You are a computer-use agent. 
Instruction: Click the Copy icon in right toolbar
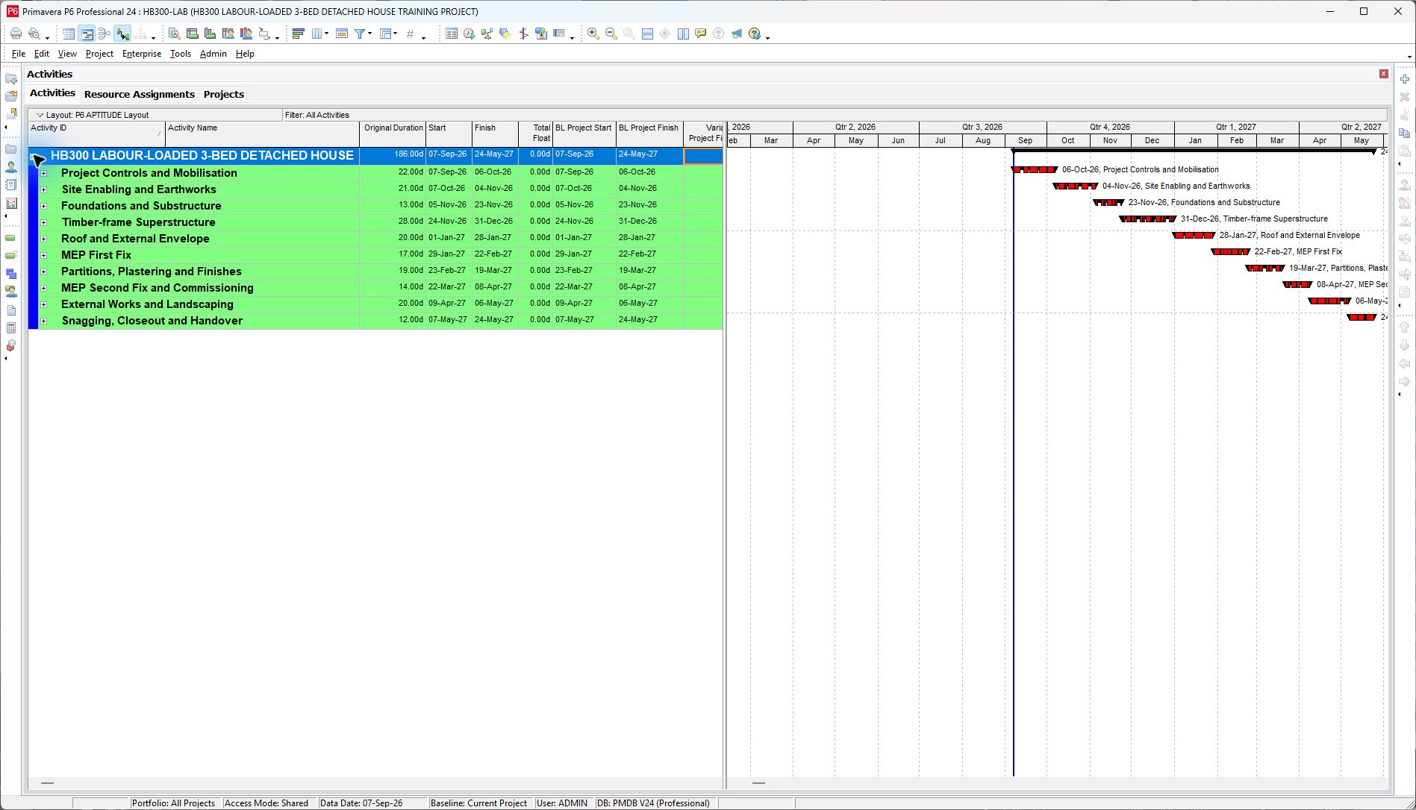tap(1404, 133)
